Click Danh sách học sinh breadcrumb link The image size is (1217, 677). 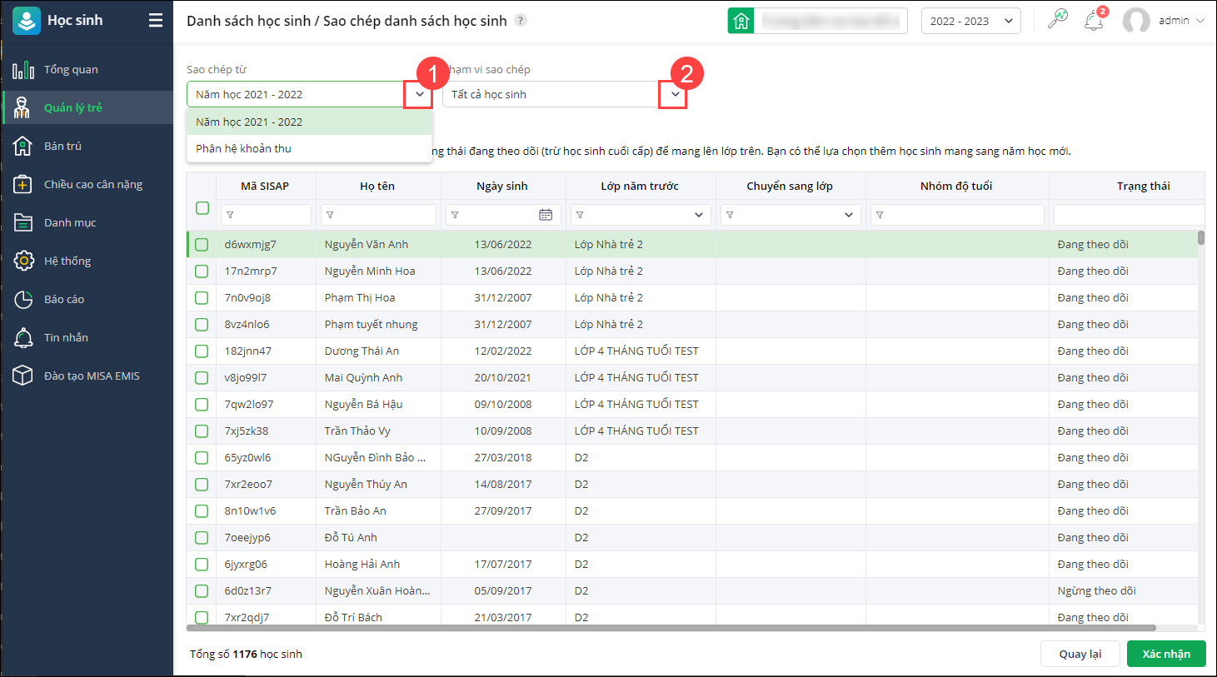(x=248, y=21)
